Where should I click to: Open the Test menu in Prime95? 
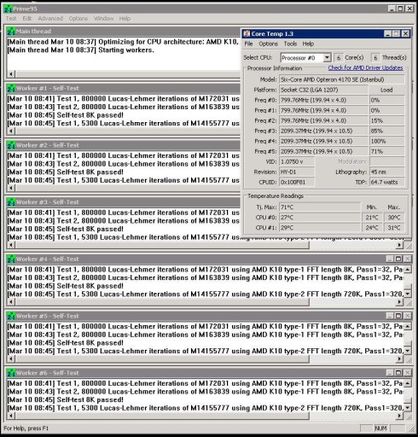pos(11,19)
